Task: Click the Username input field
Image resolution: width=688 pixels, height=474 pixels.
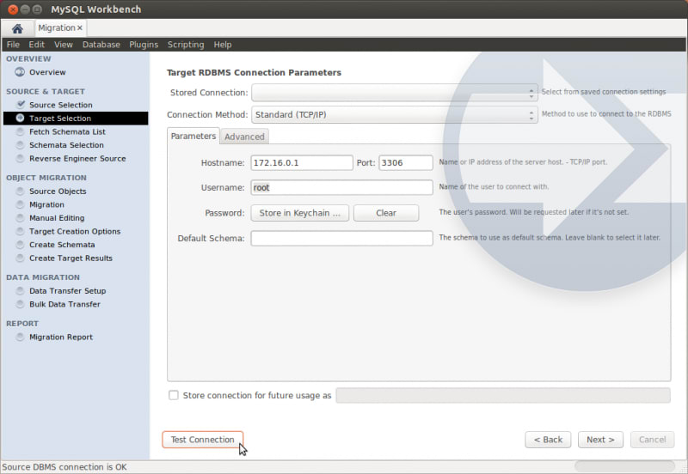Action: point(341,187)
